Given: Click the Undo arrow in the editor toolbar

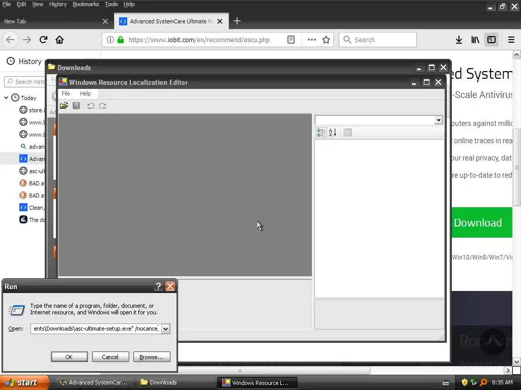Looking at the screenshot, I should click(91, 106).
